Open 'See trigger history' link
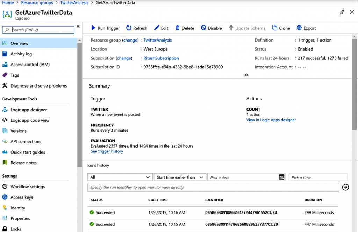Screen dimensions: 358x232 tap(107, 151)
